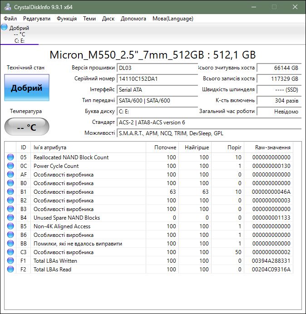Click raw value 000000001133 in row B4
Image resolution: width=306 pixels, height=314 pixels.
coord(271,217)
